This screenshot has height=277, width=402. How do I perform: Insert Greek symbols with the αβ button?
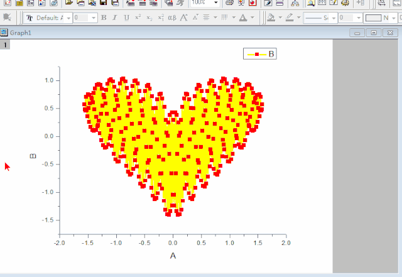(172, 18)
